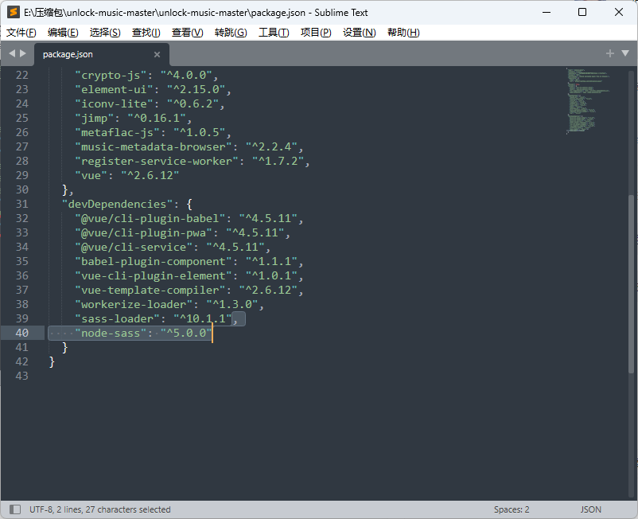Place cursor on "vue-template-compiler" key
Screen dimensions: 638x519
150,291
